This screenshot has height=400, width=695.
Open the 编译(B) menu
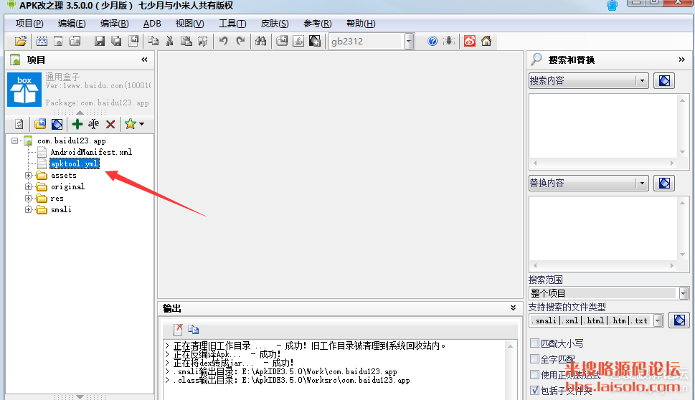114,24
